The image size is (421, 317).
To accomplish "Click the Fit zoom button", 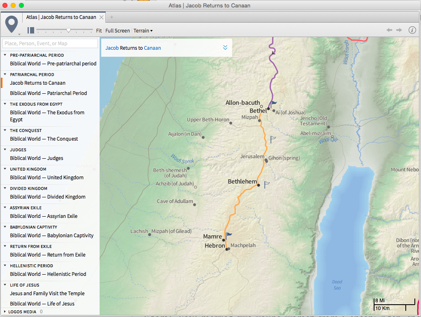I will (99, 30).
